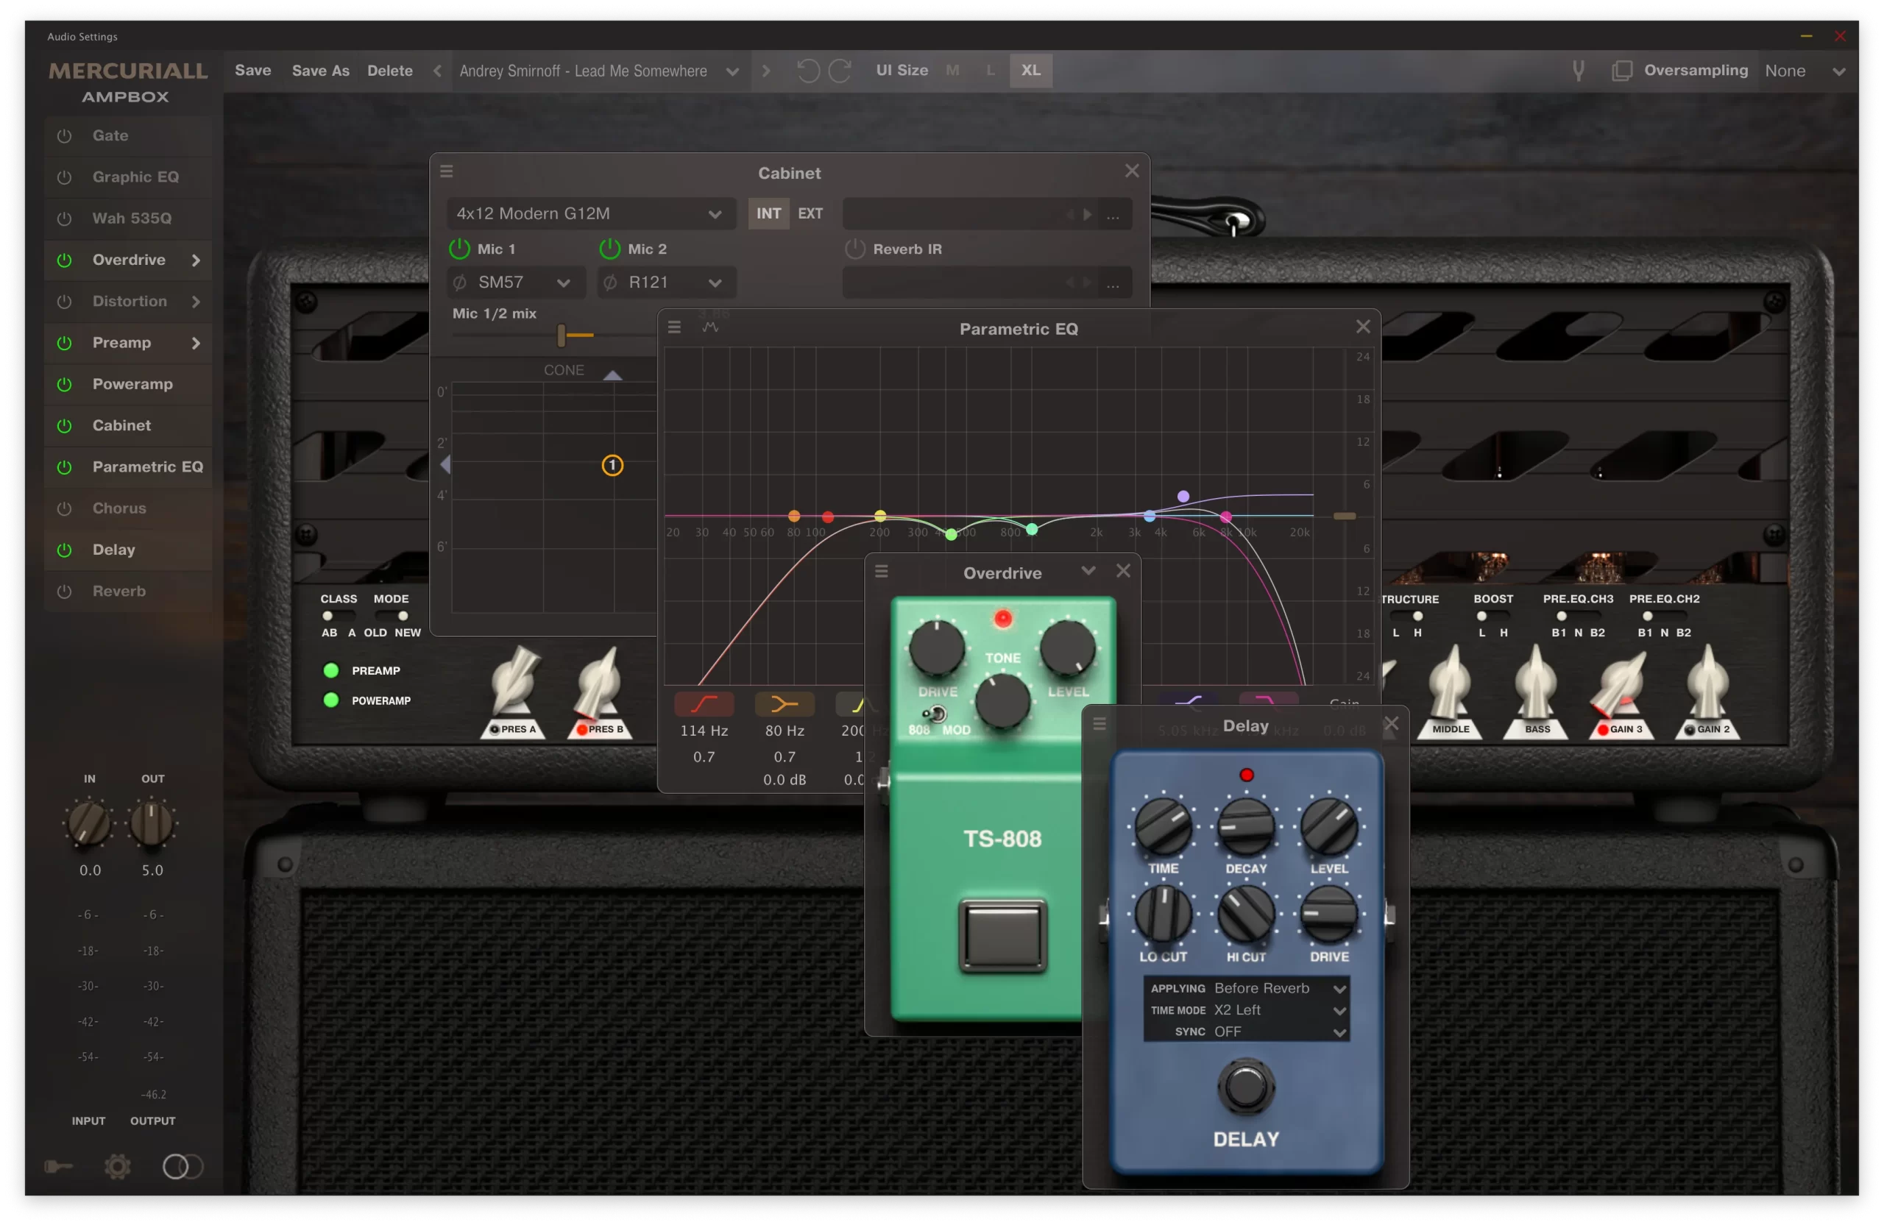The height and width of the screenshot is (1225, 1884).
Task: Expand Overdrive pedal model chevron in panel header
Action: (1088, 570)
